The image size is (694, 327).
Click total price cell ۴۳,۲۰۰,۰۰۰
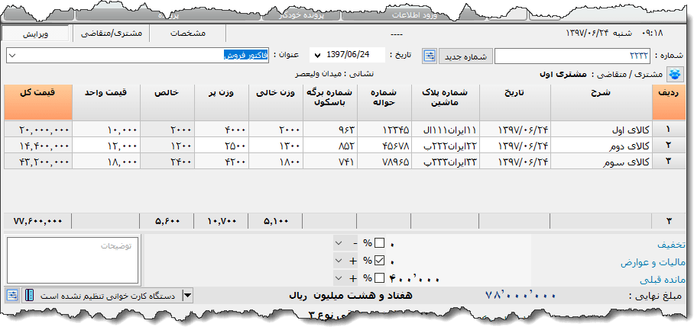click(x=37, y=161)
